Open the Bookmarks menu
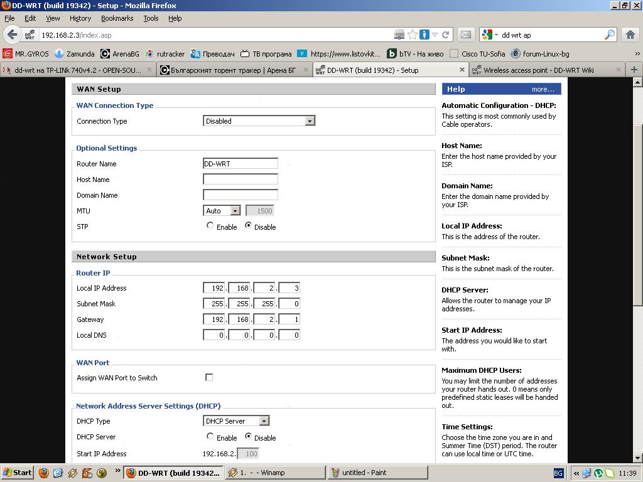This screenshot has height=482, width=643. coord(117,18)
